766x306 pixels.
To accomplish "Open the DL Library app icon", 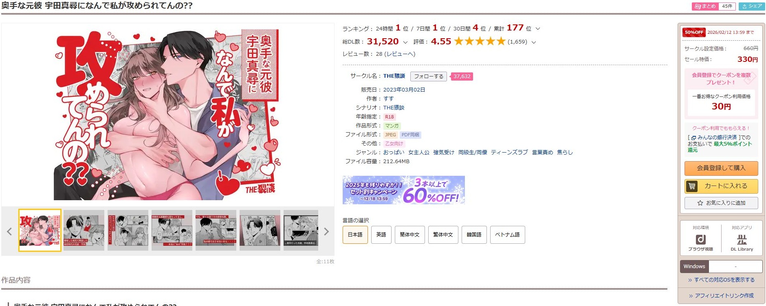I will click(x=742, y=239).
